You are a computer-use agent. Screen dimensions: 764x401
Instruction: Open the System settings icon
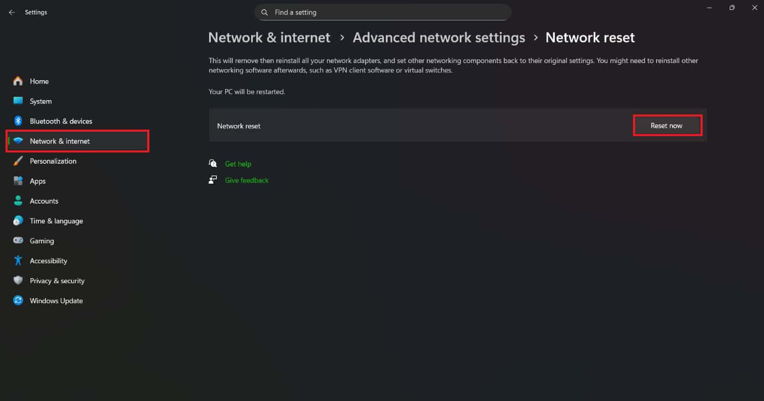click(18, 101)
